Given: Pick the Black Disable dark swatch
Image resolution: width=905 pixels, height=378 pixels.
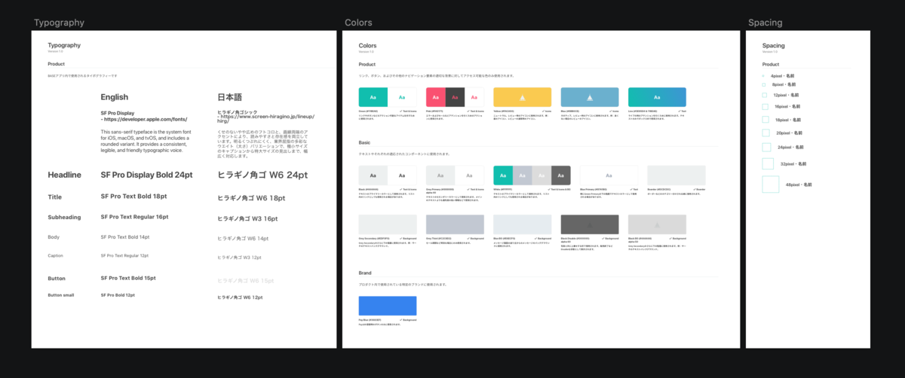Looking at the screenshot, I should pos(590,224).
